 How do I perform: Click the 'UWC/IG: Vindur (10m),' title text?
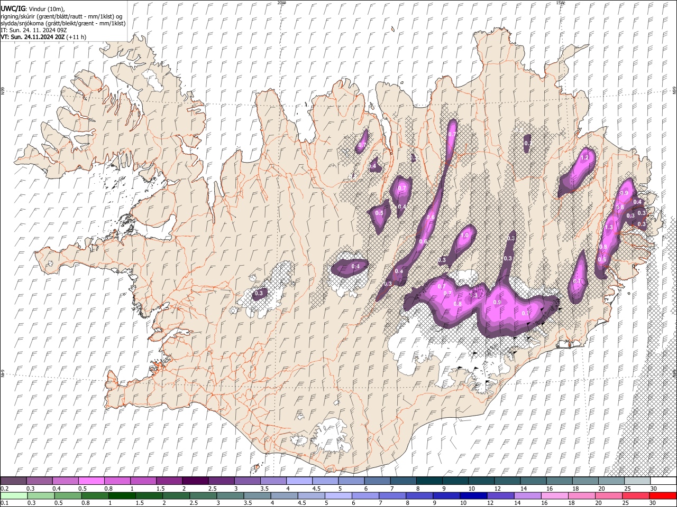click(32, 9)
